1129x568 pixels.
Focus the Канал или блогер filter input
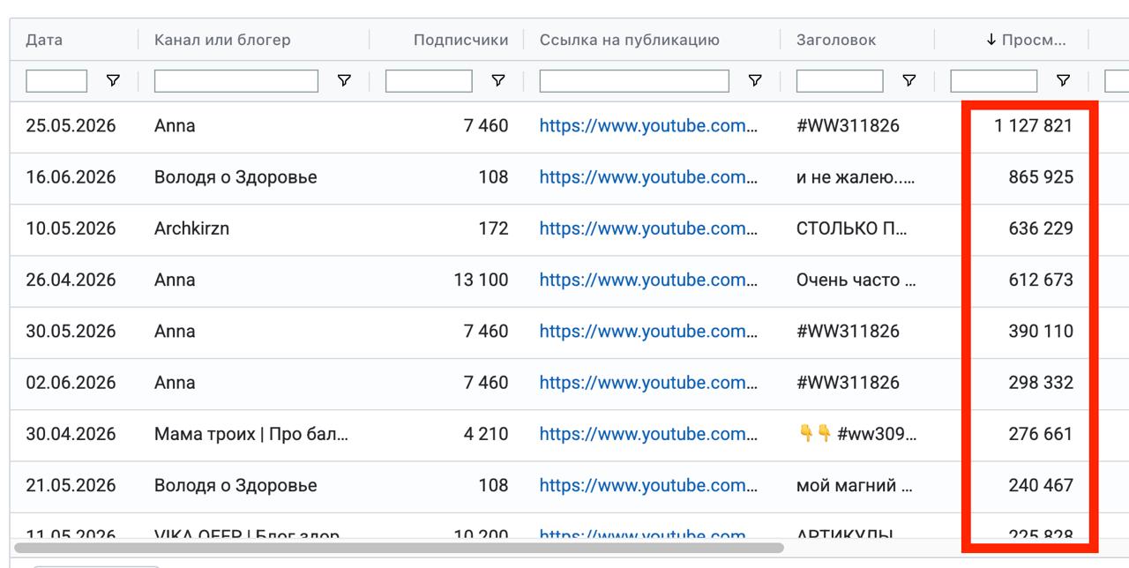coord(236,81)
